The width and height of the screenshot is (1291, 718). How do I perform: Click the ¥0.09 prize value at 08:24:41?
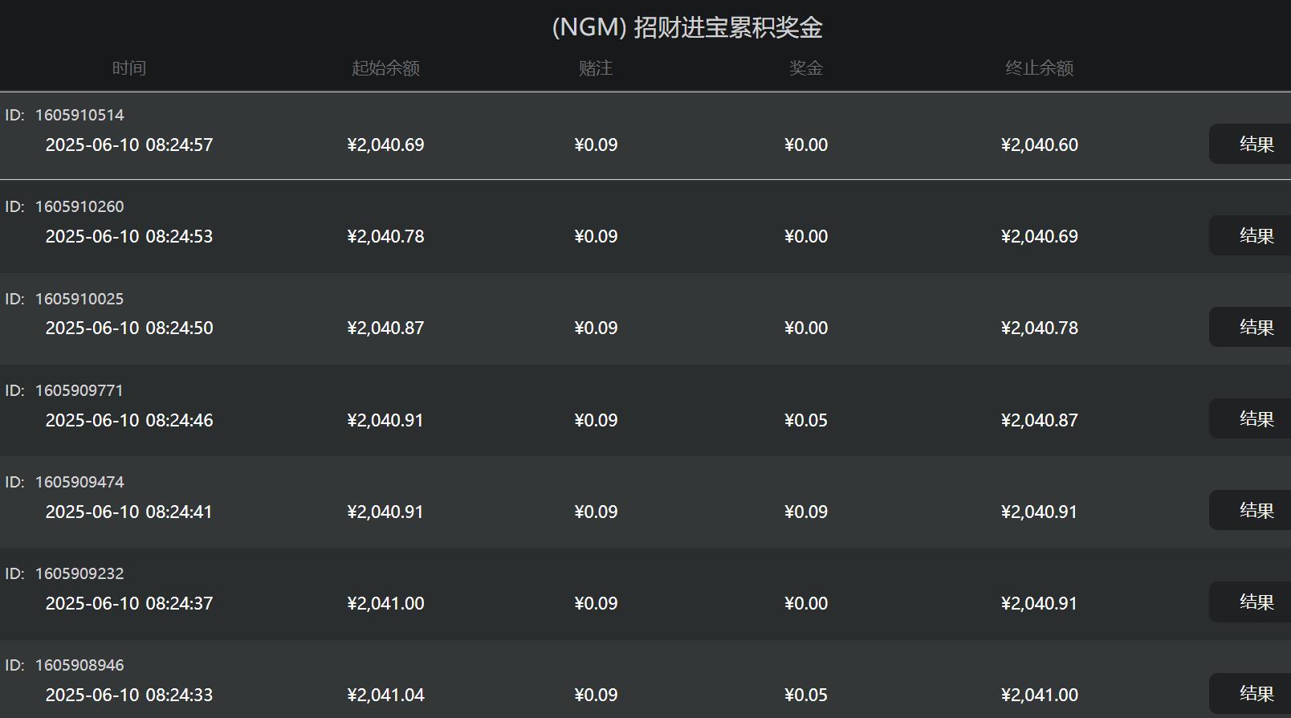[806, 511]
